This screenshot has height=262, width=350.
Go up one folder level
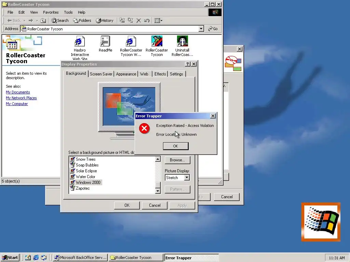tap(43, 20)
